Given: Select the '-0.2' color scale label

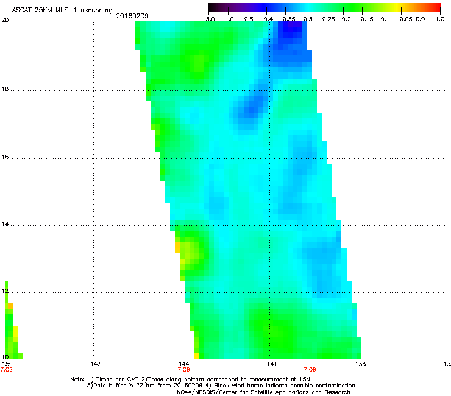Looking at the screenshot, I should (344, 19).
